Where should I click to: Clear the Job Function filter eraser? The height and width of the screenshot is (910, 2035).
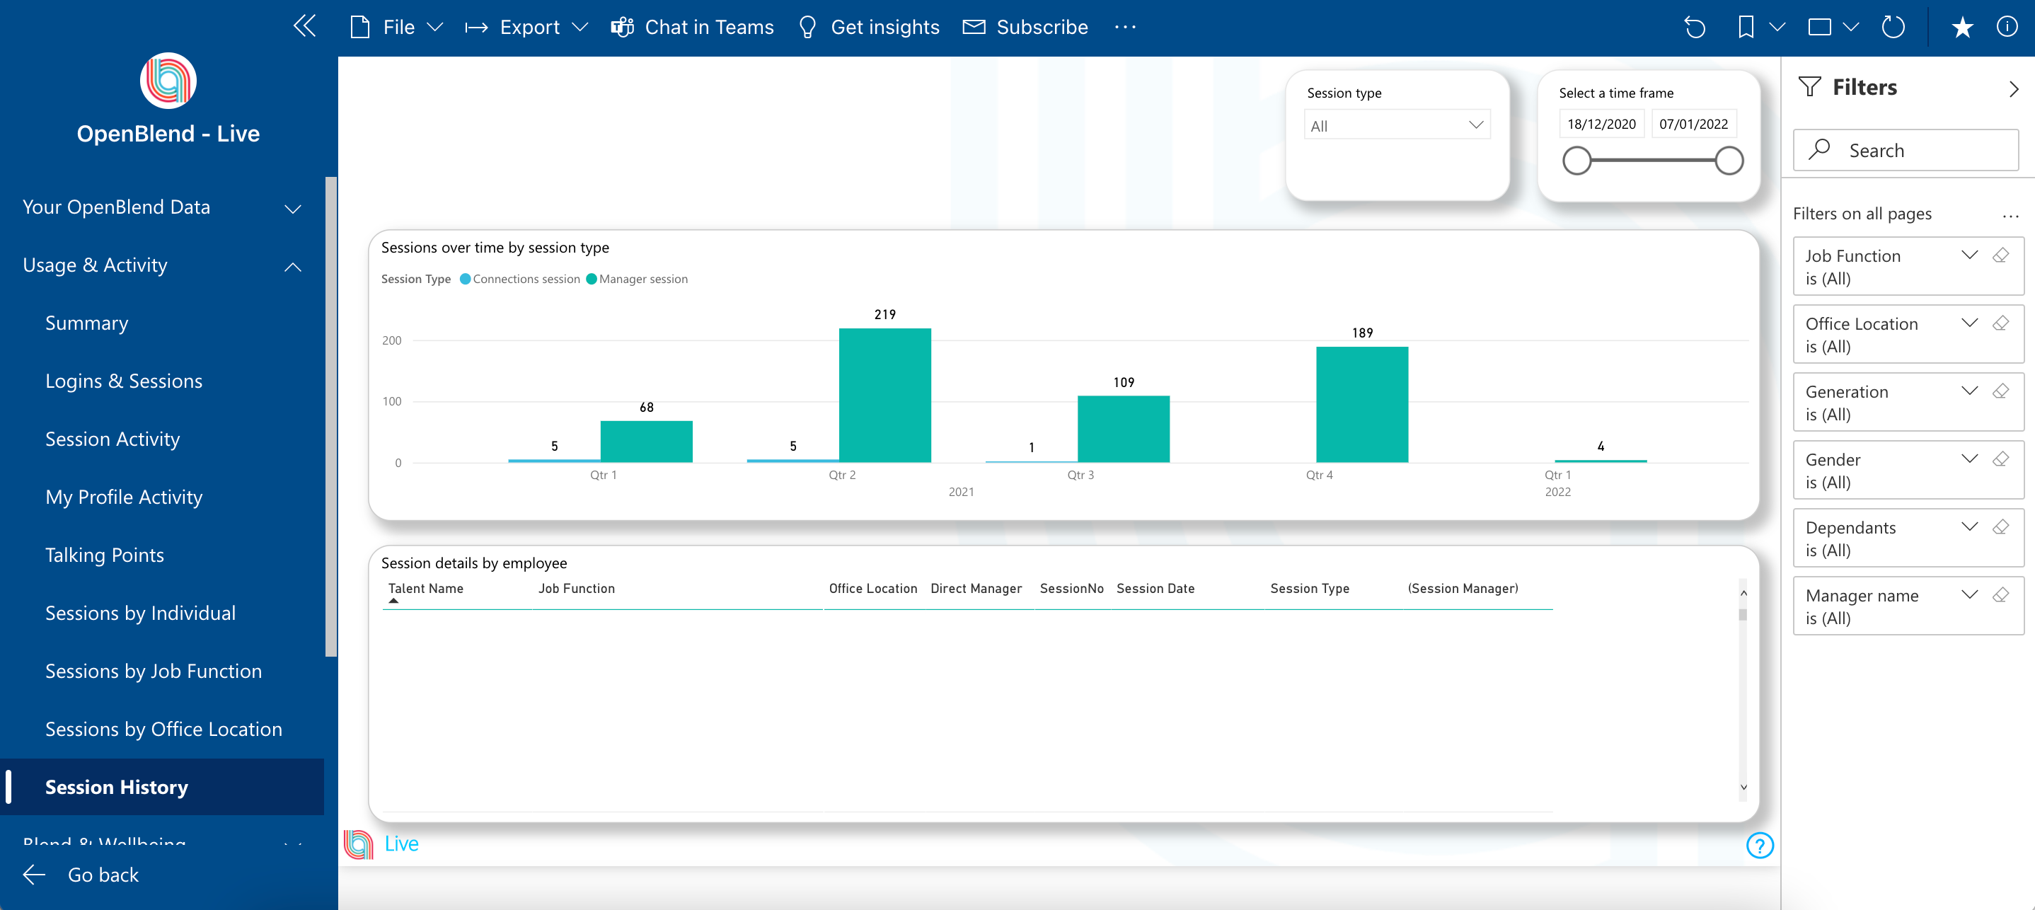tap(2000, 255)
